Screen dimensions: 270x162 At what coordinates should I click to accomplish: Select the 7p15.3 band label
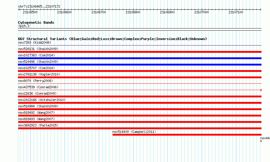click(24, 26)
